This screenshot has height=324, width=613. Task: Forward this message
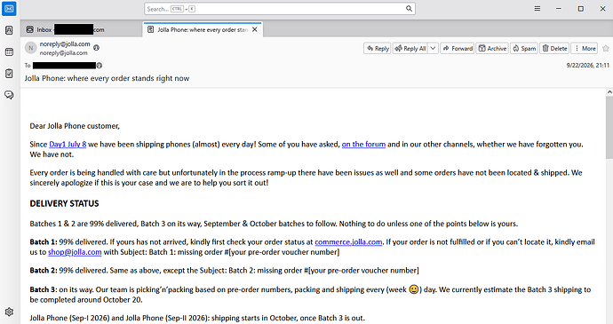[x=458, y=49]
